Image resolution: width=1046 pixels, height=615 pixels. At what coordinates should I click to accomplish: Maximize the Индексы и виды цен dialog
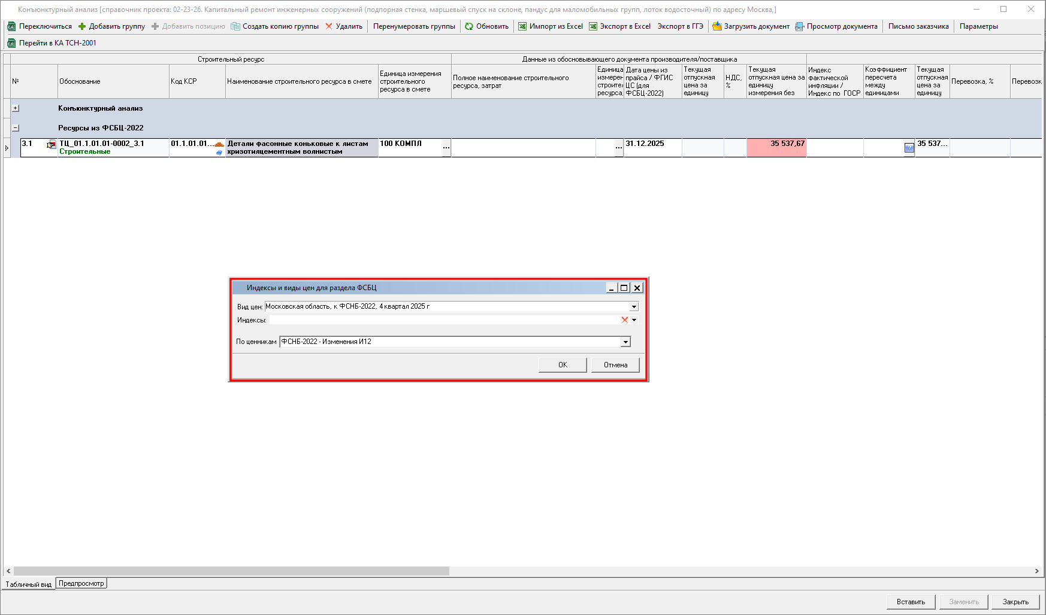(624, 288)
